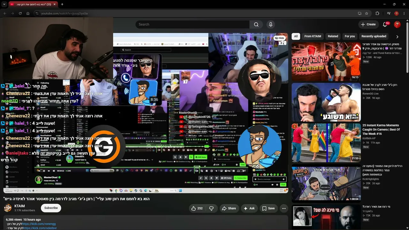
Task: Open Chrome media controls icon
Action: click(x=389, y=13)
